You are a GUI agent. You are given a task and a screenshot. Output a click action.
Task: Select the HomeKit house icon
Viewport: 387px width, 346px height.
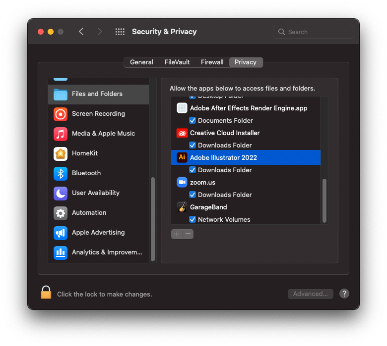pyautogui.click(x=61, y=154)
